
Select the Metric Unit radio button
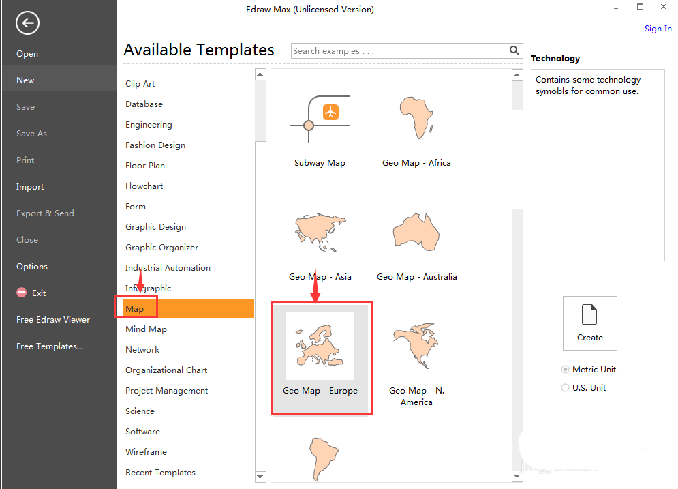[565, 370]
